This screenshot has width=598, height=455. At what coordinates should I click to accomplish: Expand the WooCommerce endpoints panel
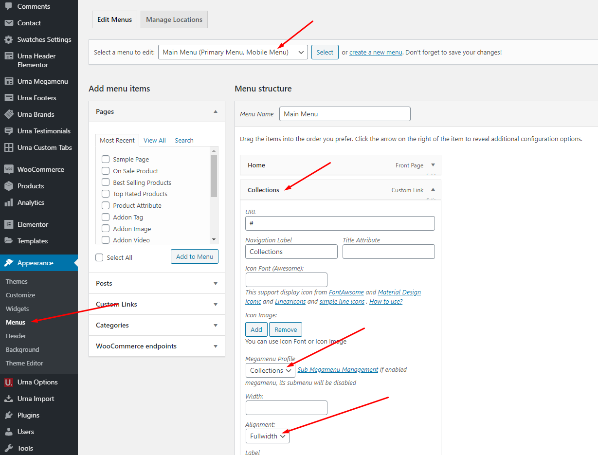[216, 346]
